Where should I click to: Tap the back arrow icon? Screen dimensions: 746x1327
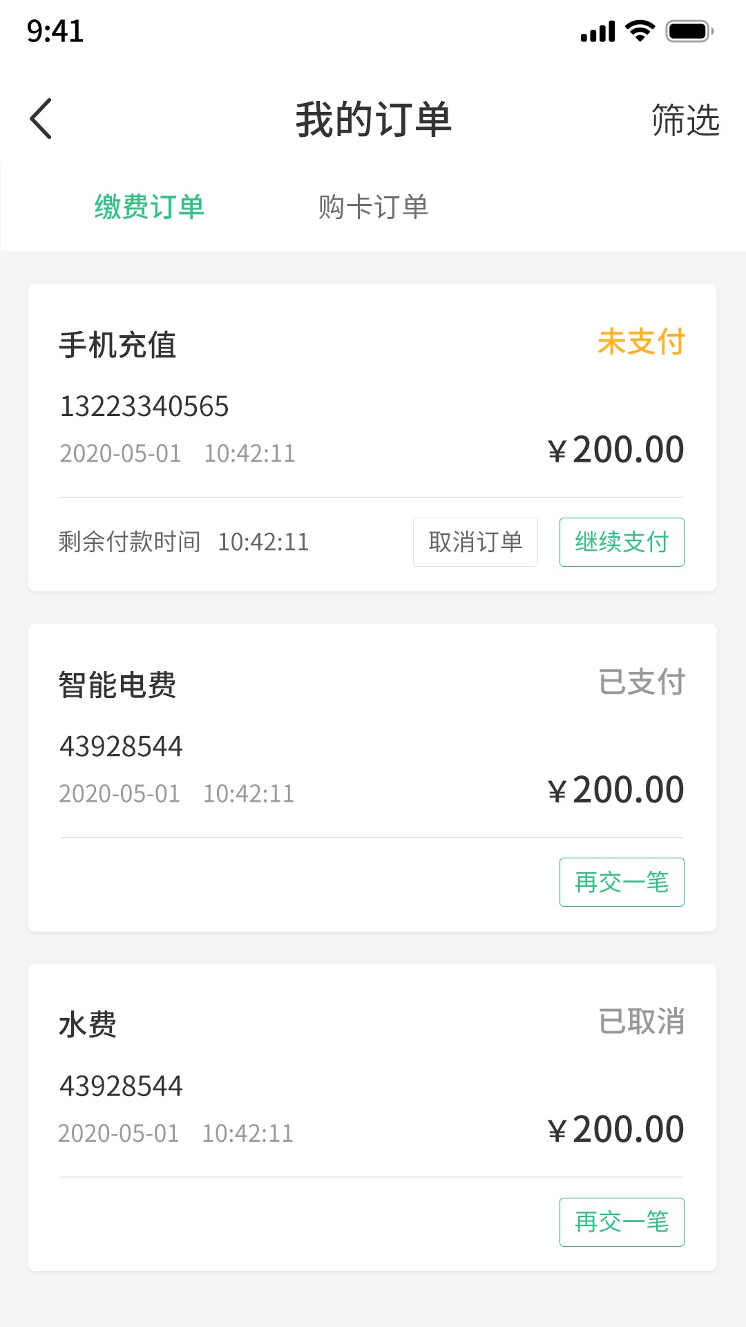tap(41, 119)
